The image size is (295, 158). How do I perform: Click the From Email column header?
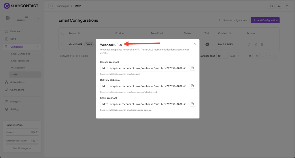157,33
